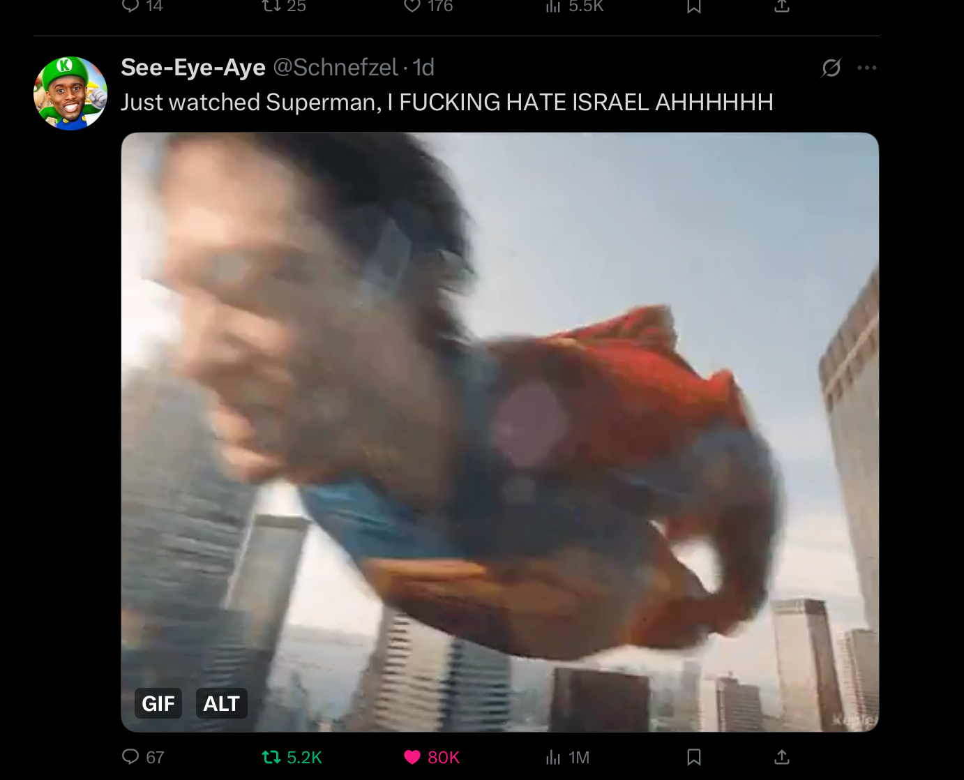Open See-Eye-Aye display name link
Viewport: 964px width, 780px height.
193,67
